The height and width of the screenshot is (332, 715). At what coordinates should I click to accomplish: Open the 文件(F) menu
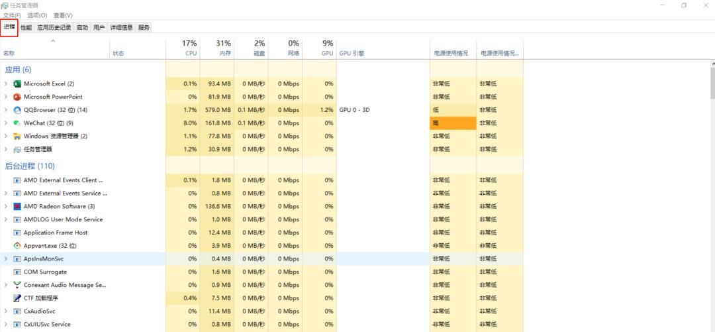(12, 15)
